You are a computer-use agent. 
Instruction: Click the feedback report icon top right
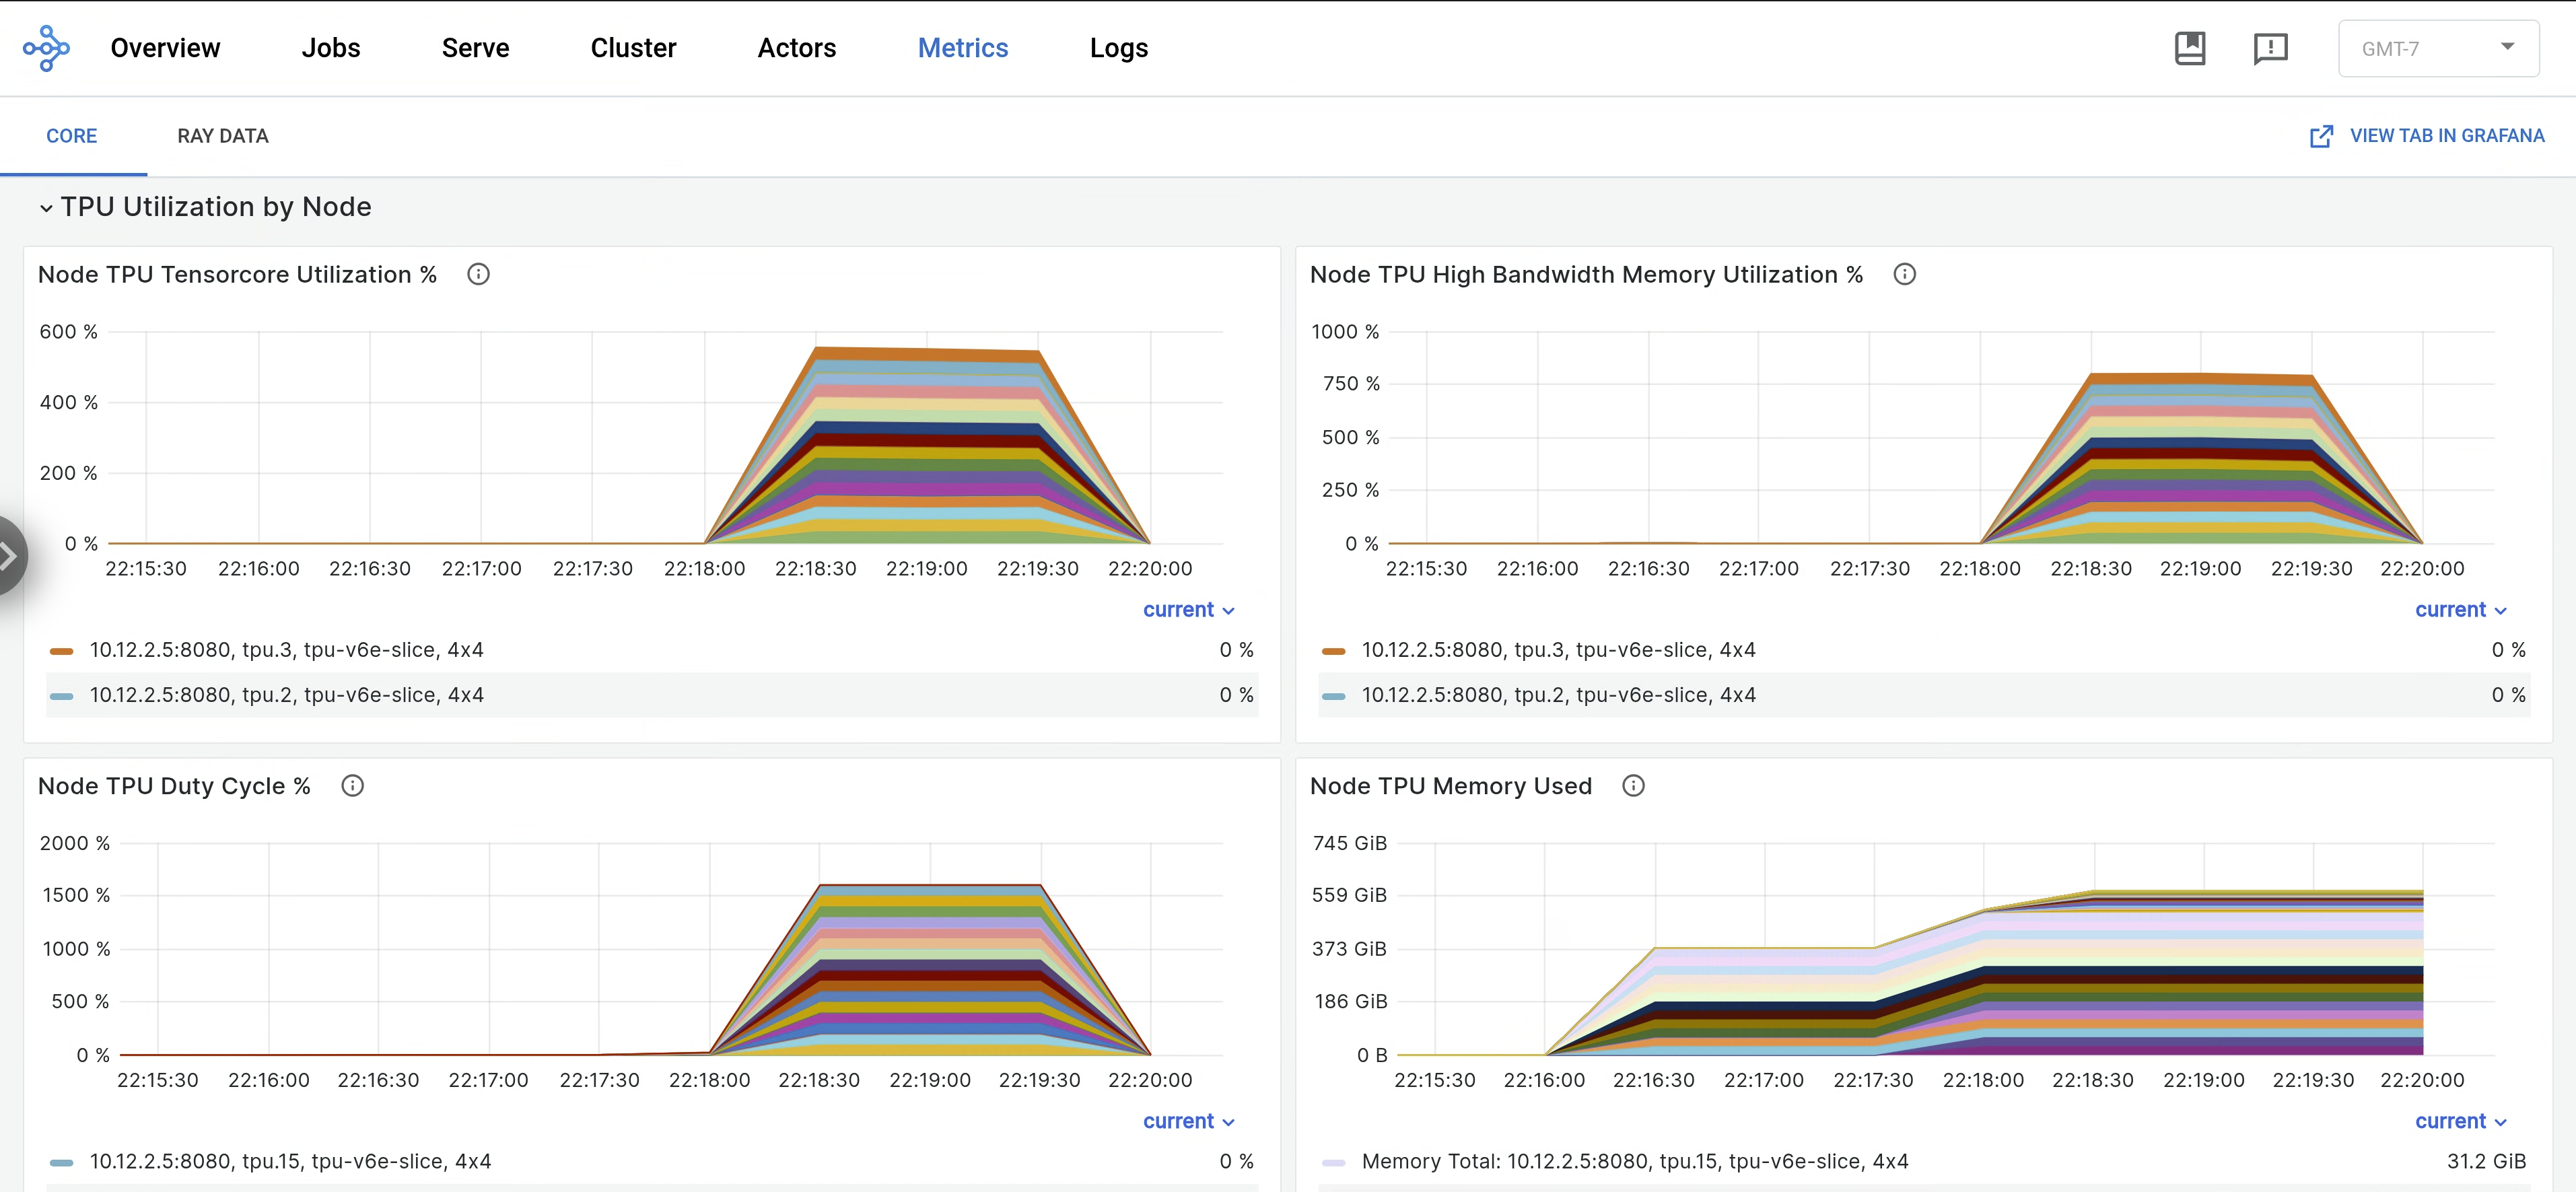[2270, 47]
